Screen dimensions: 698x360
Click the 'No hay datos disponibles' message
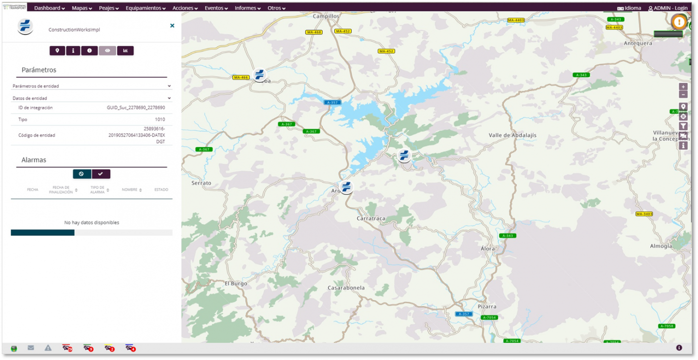coord(92,222)
